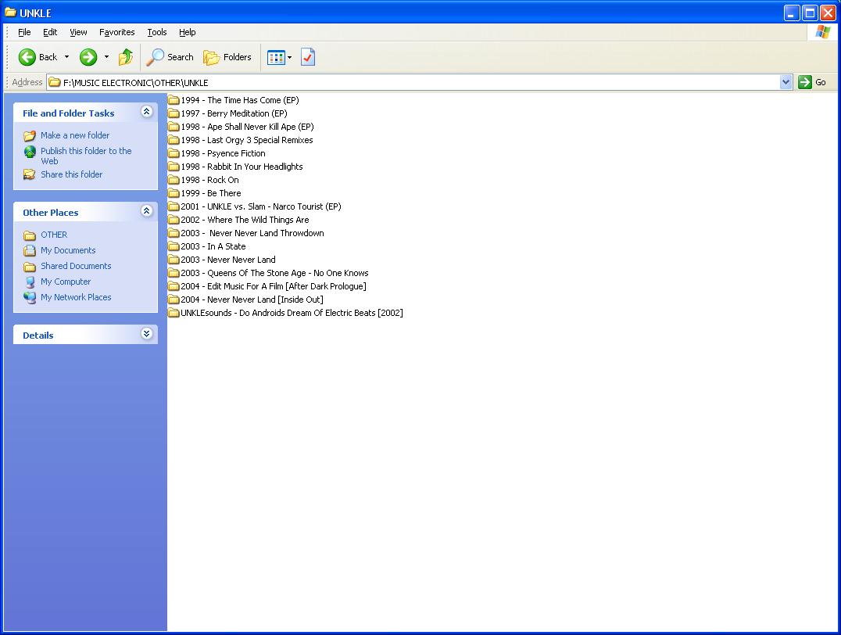This screenshot has width=841, height=635.
Task: Open the View menu
Action: point(78,32)
